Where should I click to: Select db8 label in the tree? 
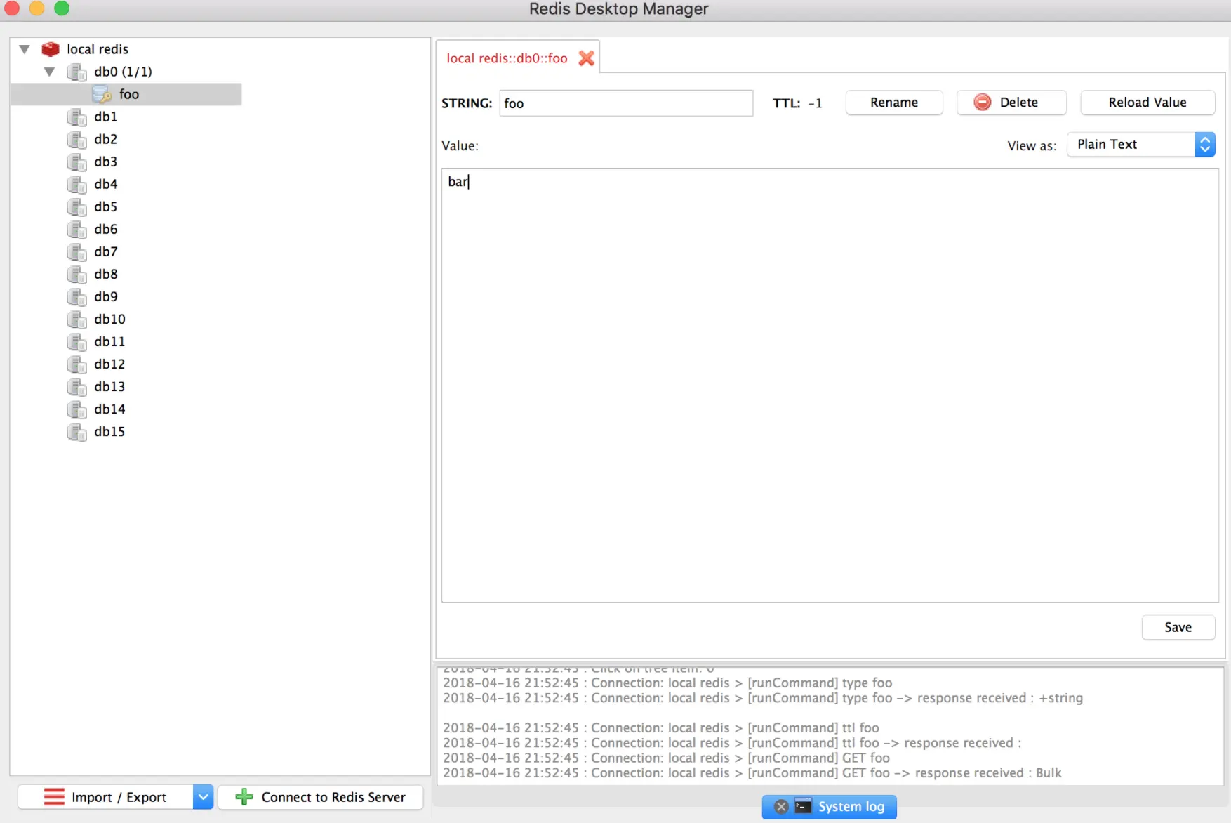point(105,274)
